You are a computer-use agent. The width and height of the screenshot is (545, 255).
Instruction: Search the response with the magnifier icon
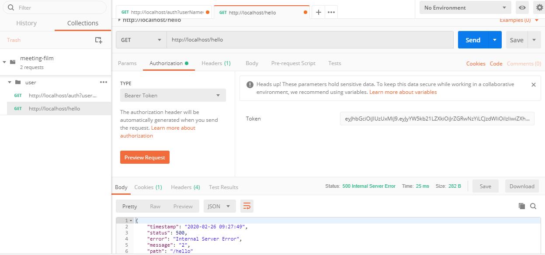tap(533, 206)
